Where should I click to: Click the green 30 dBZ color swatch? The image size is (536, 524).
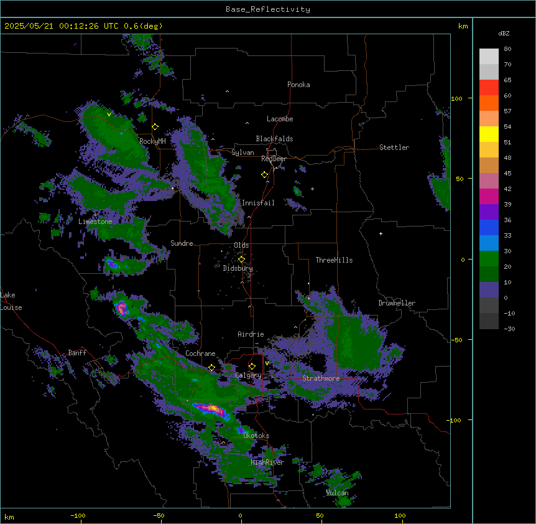(x=489, y=259)
